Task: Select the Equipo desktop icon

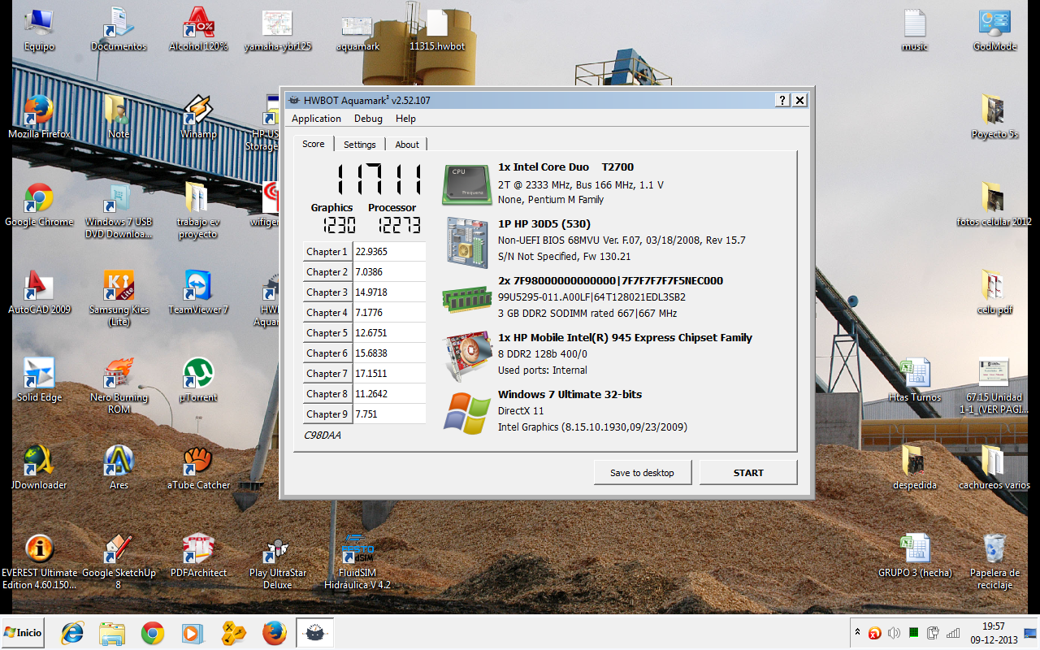Action: point(39,30)
